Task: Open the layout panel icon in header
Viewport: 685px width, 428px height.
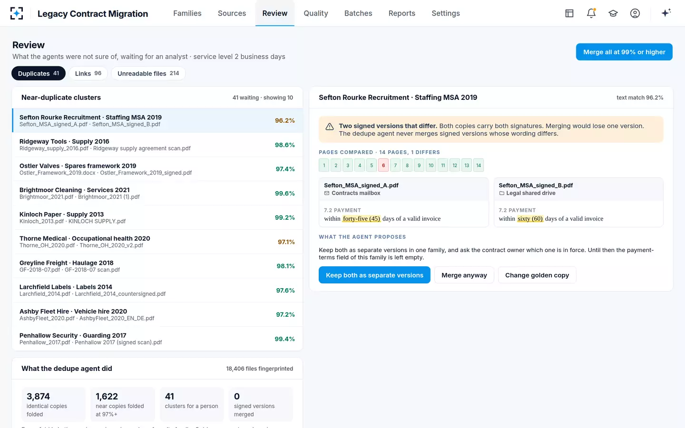Action: 569,13
